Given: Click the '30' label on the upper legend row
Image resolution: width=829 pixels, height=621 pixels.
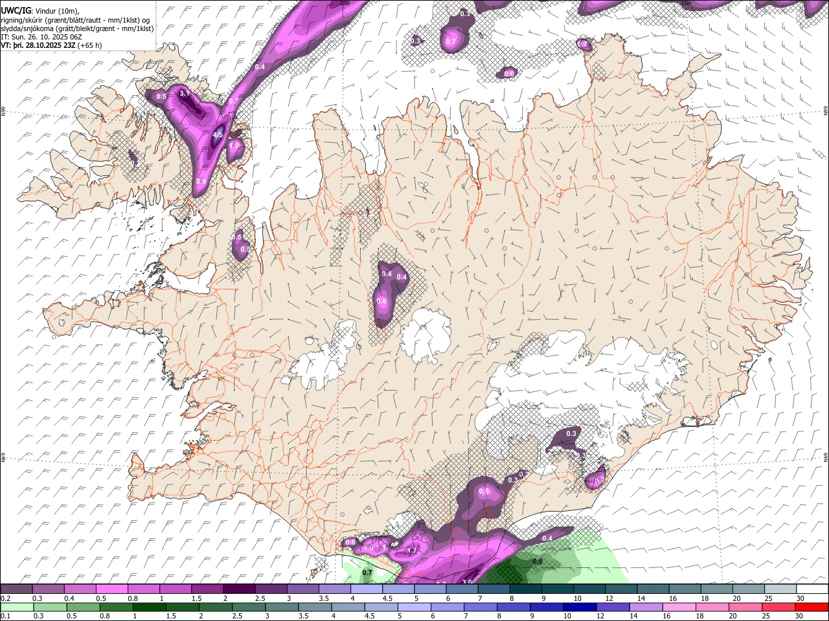Looking at the screenshot, I should tap(799, 598).
